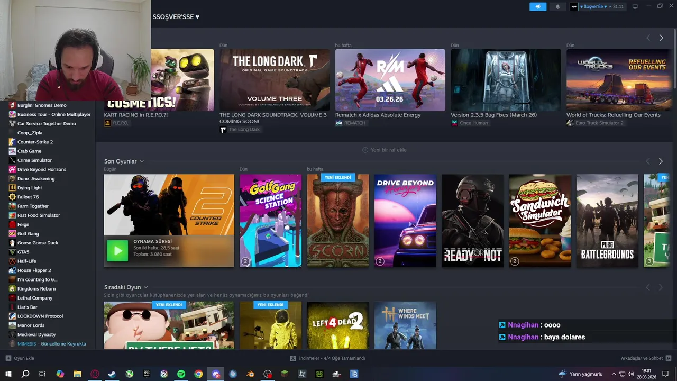The width and height of the screenshot is (677, 381).
Task: Click Euro Truck Simulator 2 label
Action: click(595, 123)
